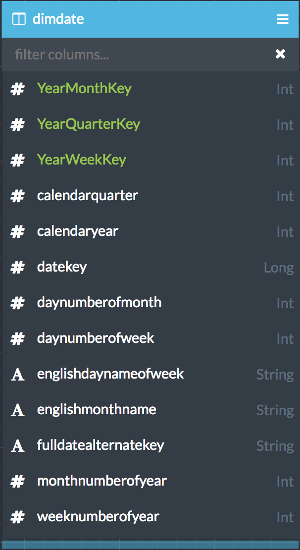Open the dimdate hamburger menu
Screen dimensions: 300x550
[x=283, y=19]
